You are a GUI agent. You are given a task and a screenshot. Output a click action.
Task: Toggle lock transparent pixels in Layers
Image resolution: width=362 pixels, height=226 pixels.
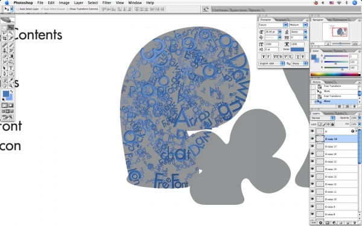point(320,124)
